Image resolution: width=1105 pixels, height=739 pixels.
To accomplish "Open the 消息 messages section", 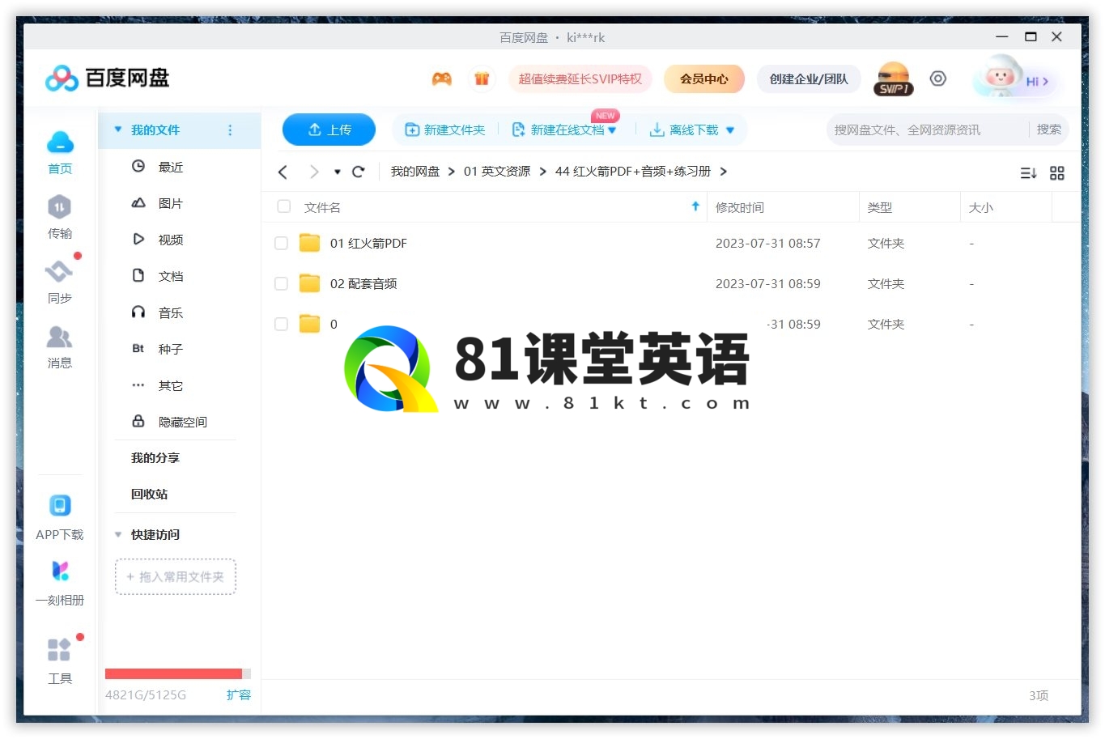I will (59, 337).
